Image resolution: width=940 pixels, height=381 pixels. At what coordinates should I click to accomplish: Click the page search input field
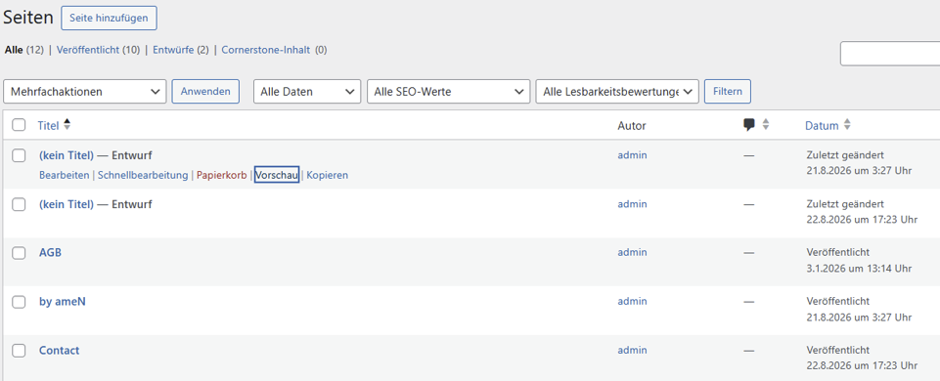click(890, 54)
